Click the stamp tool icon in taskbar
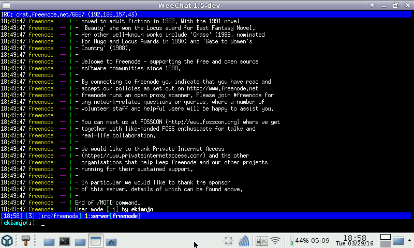Viewport: 414px width, 248px height. [x=25, y=241]
